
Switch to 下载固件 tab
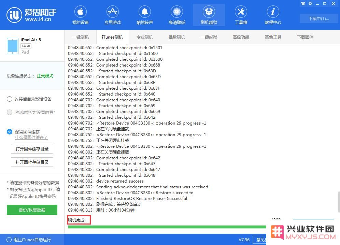(305, 37)
